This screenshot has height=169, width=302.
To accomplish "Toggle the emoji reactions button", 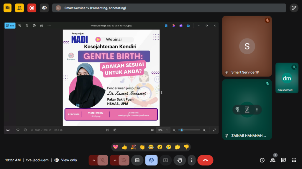I will point(151,160).
